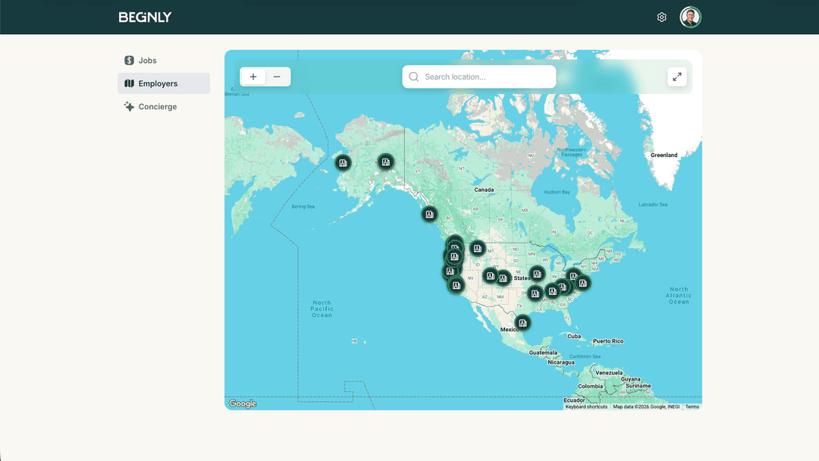Open Google's Terms link on the map
The width and height of the screenshot is (819, 461).
(692, 406)
